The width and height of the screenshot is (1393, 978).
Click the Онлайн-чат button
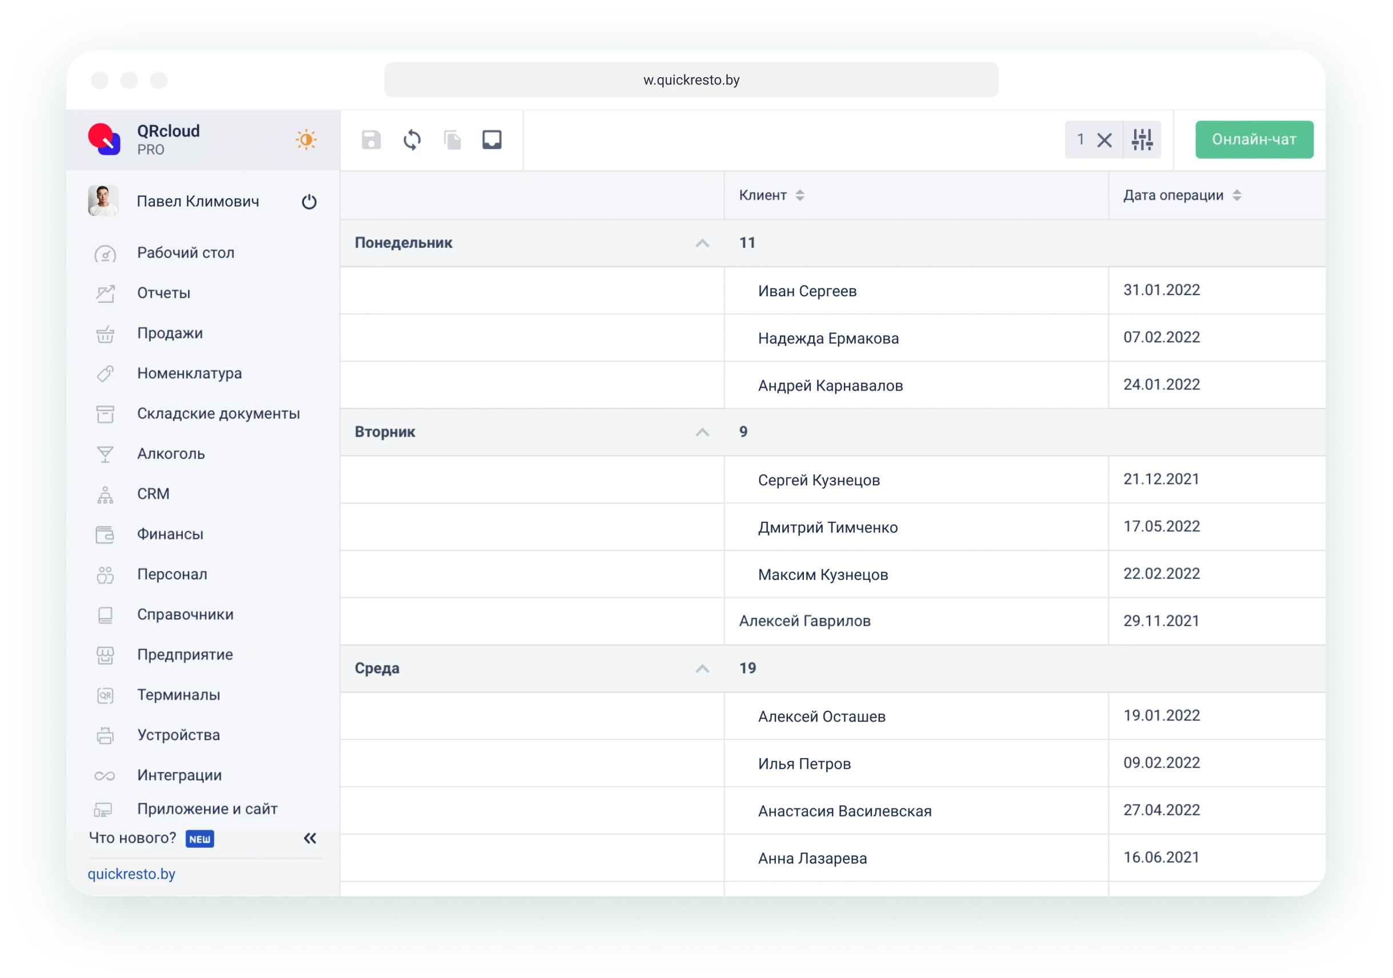coord(1254,139)
